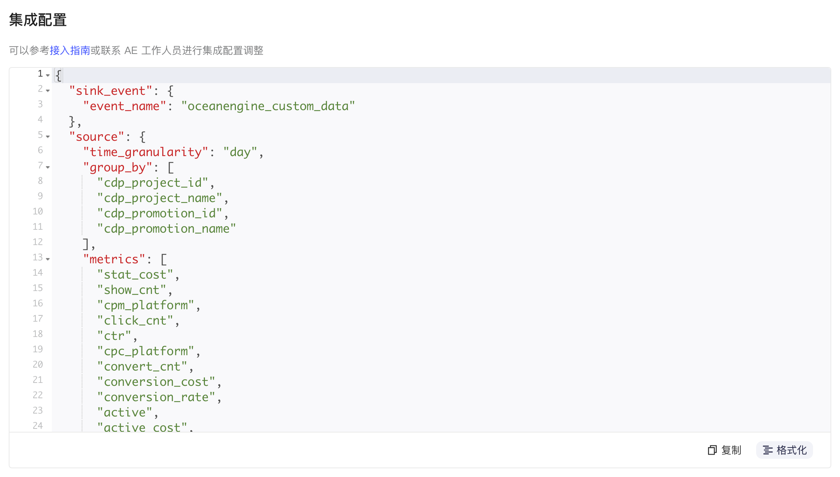This screenshot has width=840, height=477.
Task: Click the "stat_cost" metric
Action: click(135, 274)
